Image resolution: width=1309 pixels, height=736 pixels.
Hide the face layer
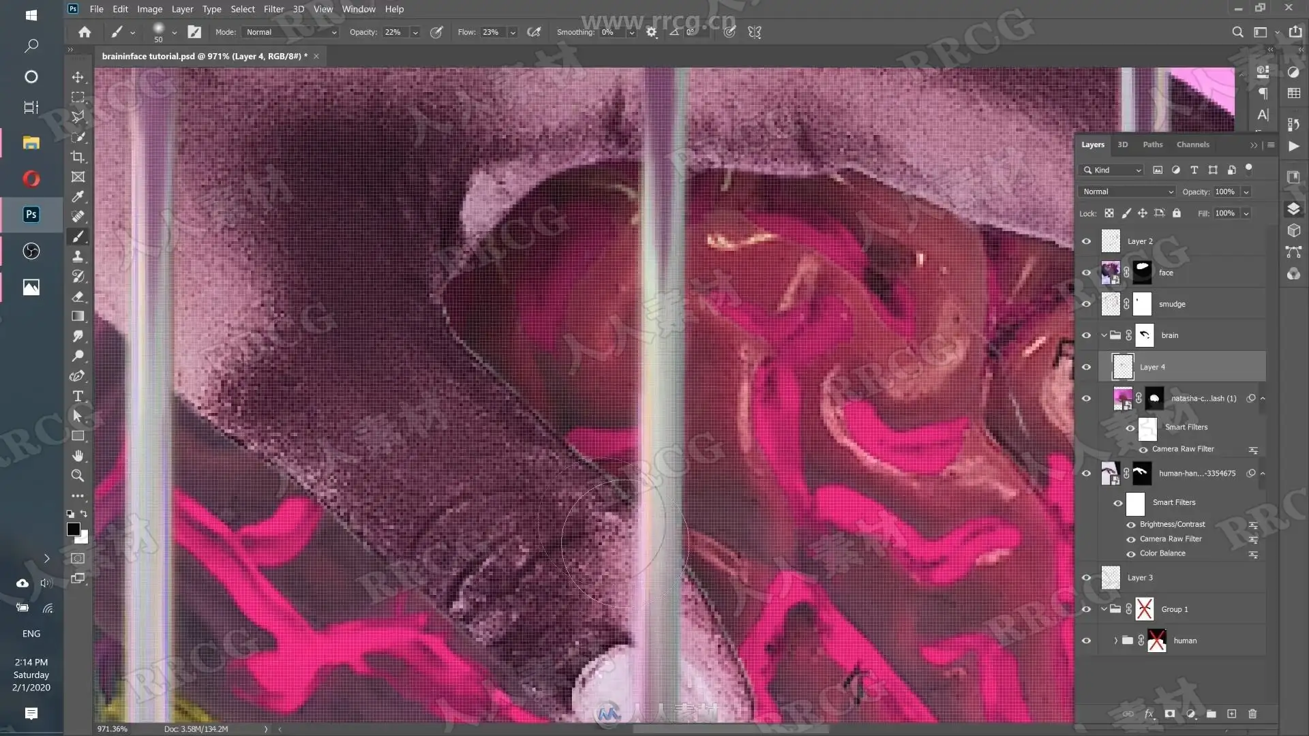tap(1086, 273)
